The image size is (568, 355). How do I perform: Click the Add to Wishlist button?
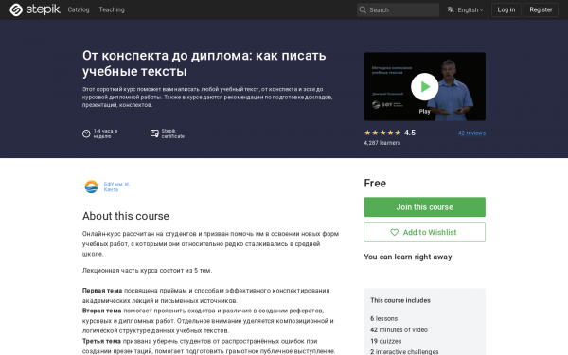(424, 232)
